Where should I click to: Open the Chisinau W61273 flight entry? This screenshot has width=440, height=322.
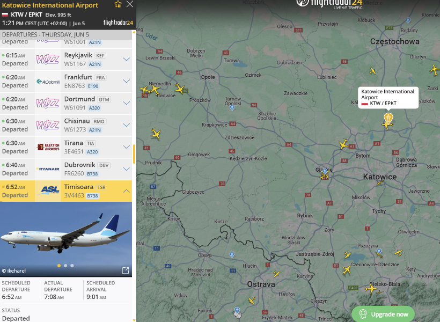coord(66,125)
